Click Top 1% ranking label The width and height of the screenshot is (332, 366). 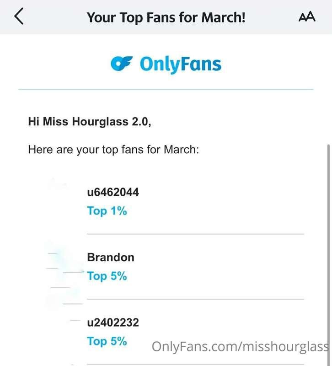pos(107,211)
